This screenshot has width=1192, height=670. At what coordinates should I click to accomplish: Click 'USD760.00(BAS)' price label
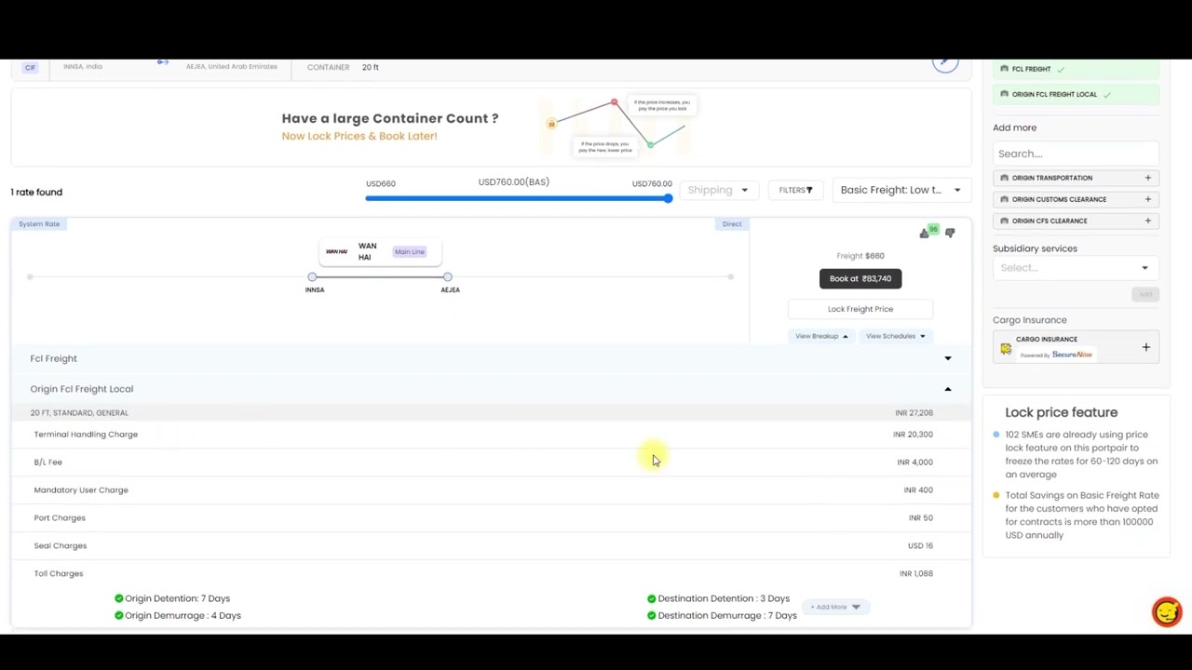coord(513,182)
